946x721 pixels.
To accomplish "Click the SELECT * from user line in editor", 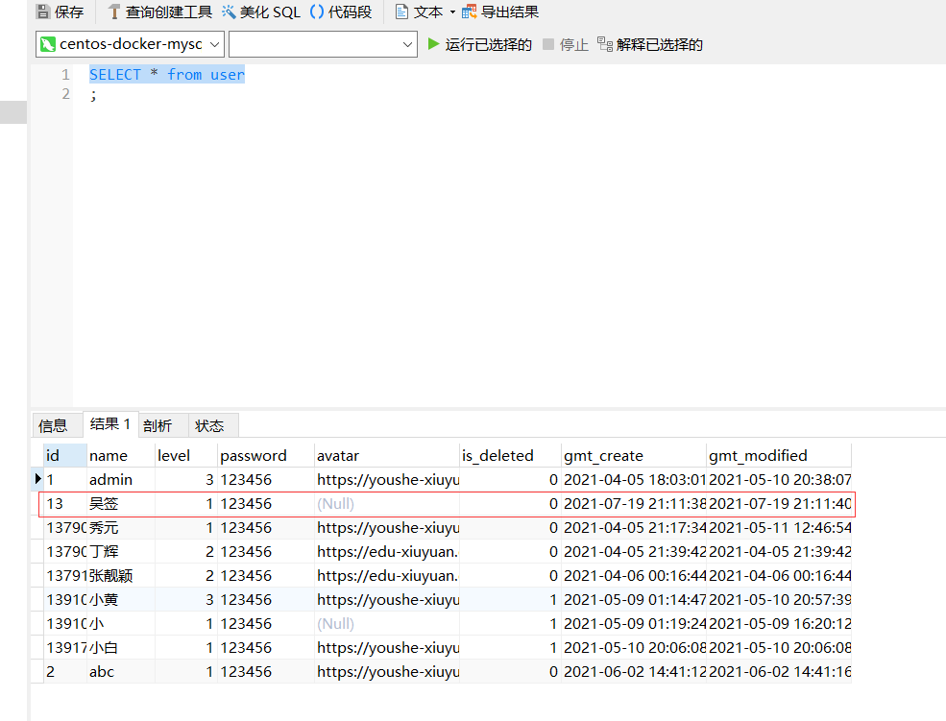I will tap(167, 74).
